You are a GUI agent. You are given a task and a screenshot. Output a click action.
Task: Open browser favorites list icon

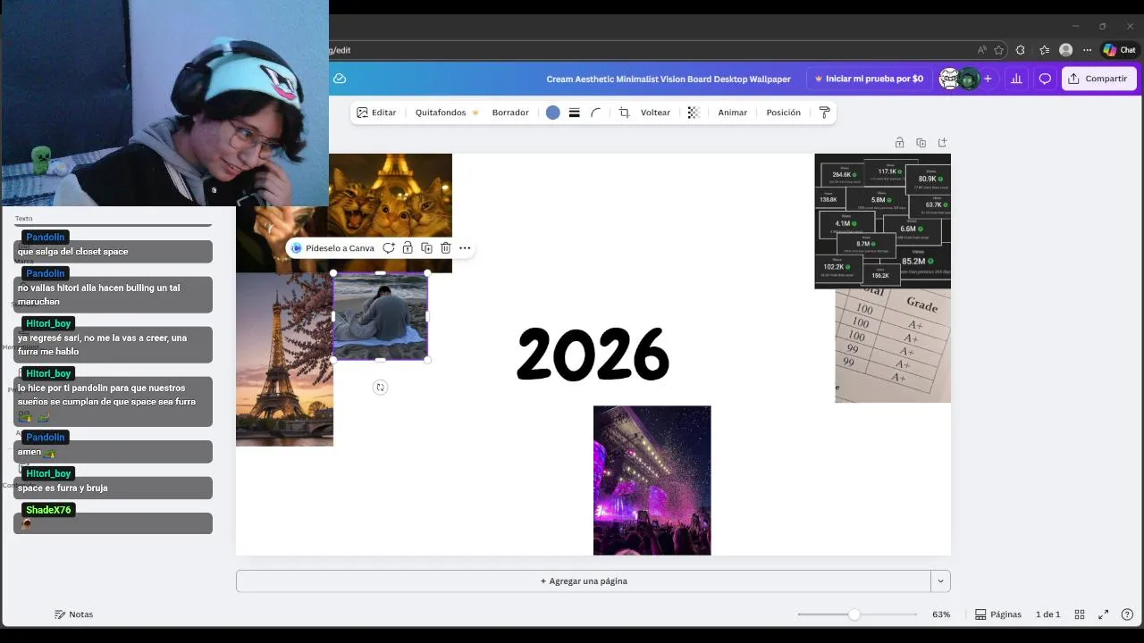coord(1044,50)
